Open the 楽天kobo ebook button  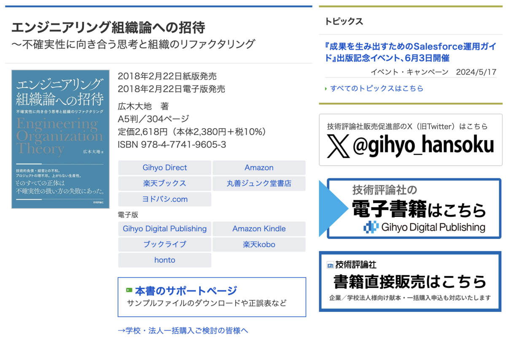point(259,244)
